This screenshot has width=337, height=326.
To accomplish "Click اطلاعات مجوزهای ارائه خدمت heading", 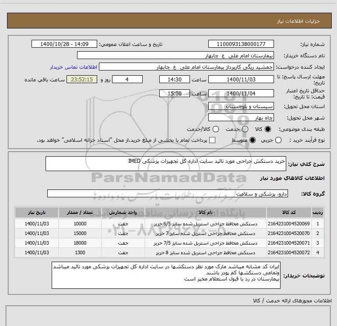I will [x=292, y=301].
